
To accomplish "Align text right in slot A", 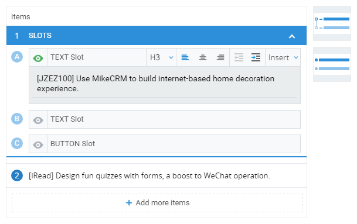I will click(220, 57).
